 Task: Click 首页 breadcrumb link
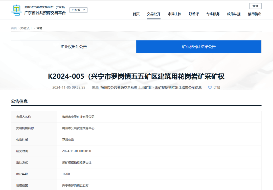(14, 28)
